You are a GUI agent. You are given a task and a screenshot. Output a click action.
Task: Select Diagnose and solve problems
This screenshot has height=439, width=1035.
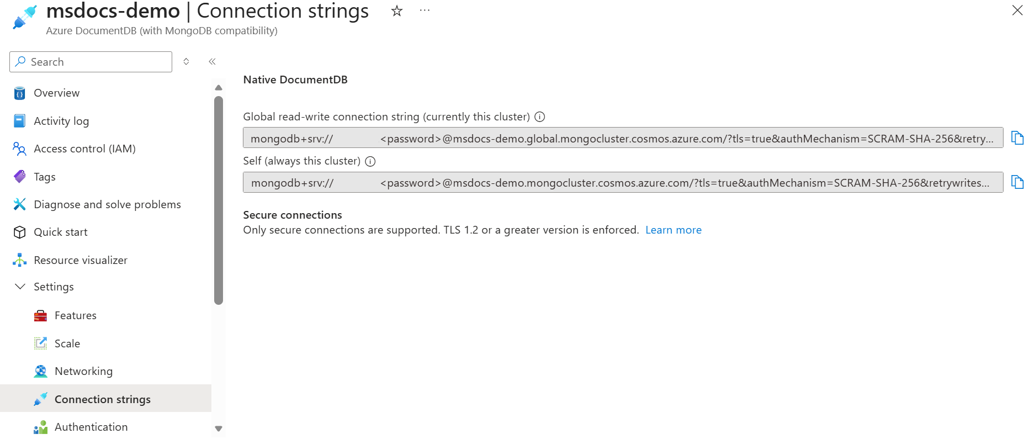pos(107,204)
